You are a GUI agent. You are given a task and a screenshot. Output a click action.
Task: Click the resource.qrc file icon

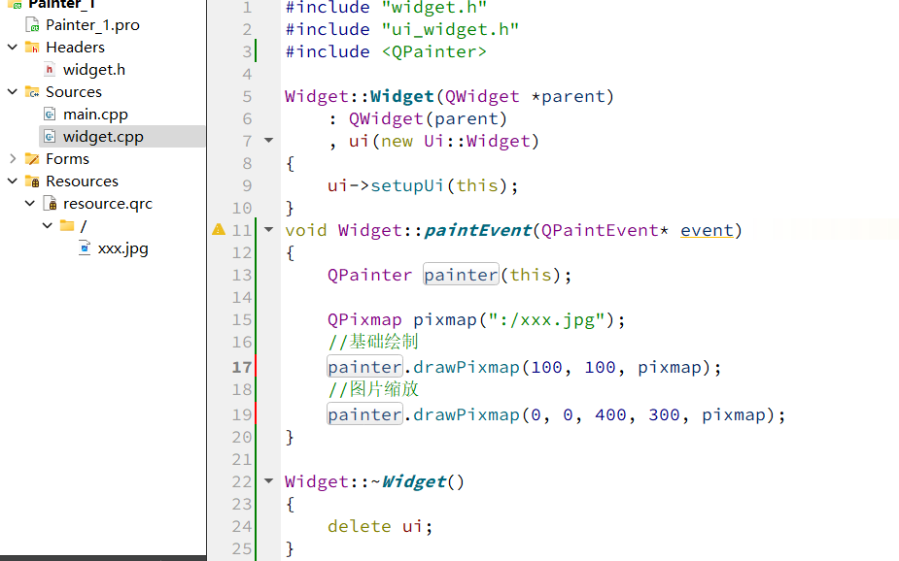click(x=51, y=203)
